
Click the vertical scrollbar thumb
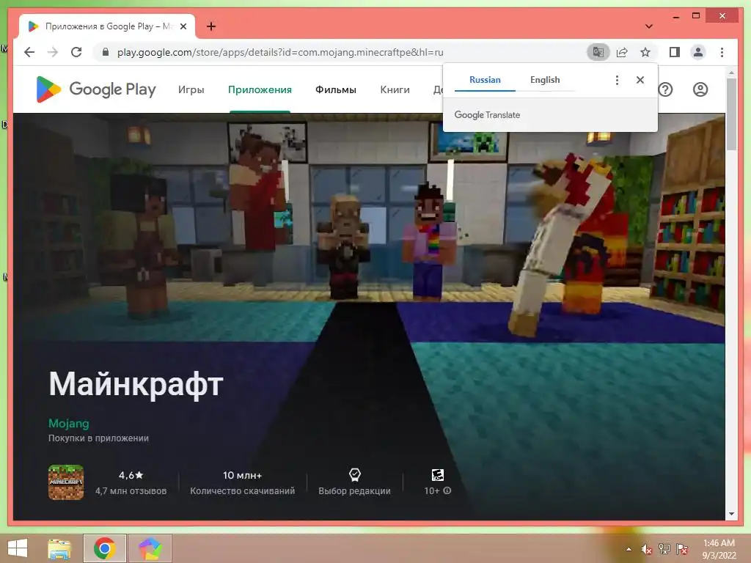(731, 114)
